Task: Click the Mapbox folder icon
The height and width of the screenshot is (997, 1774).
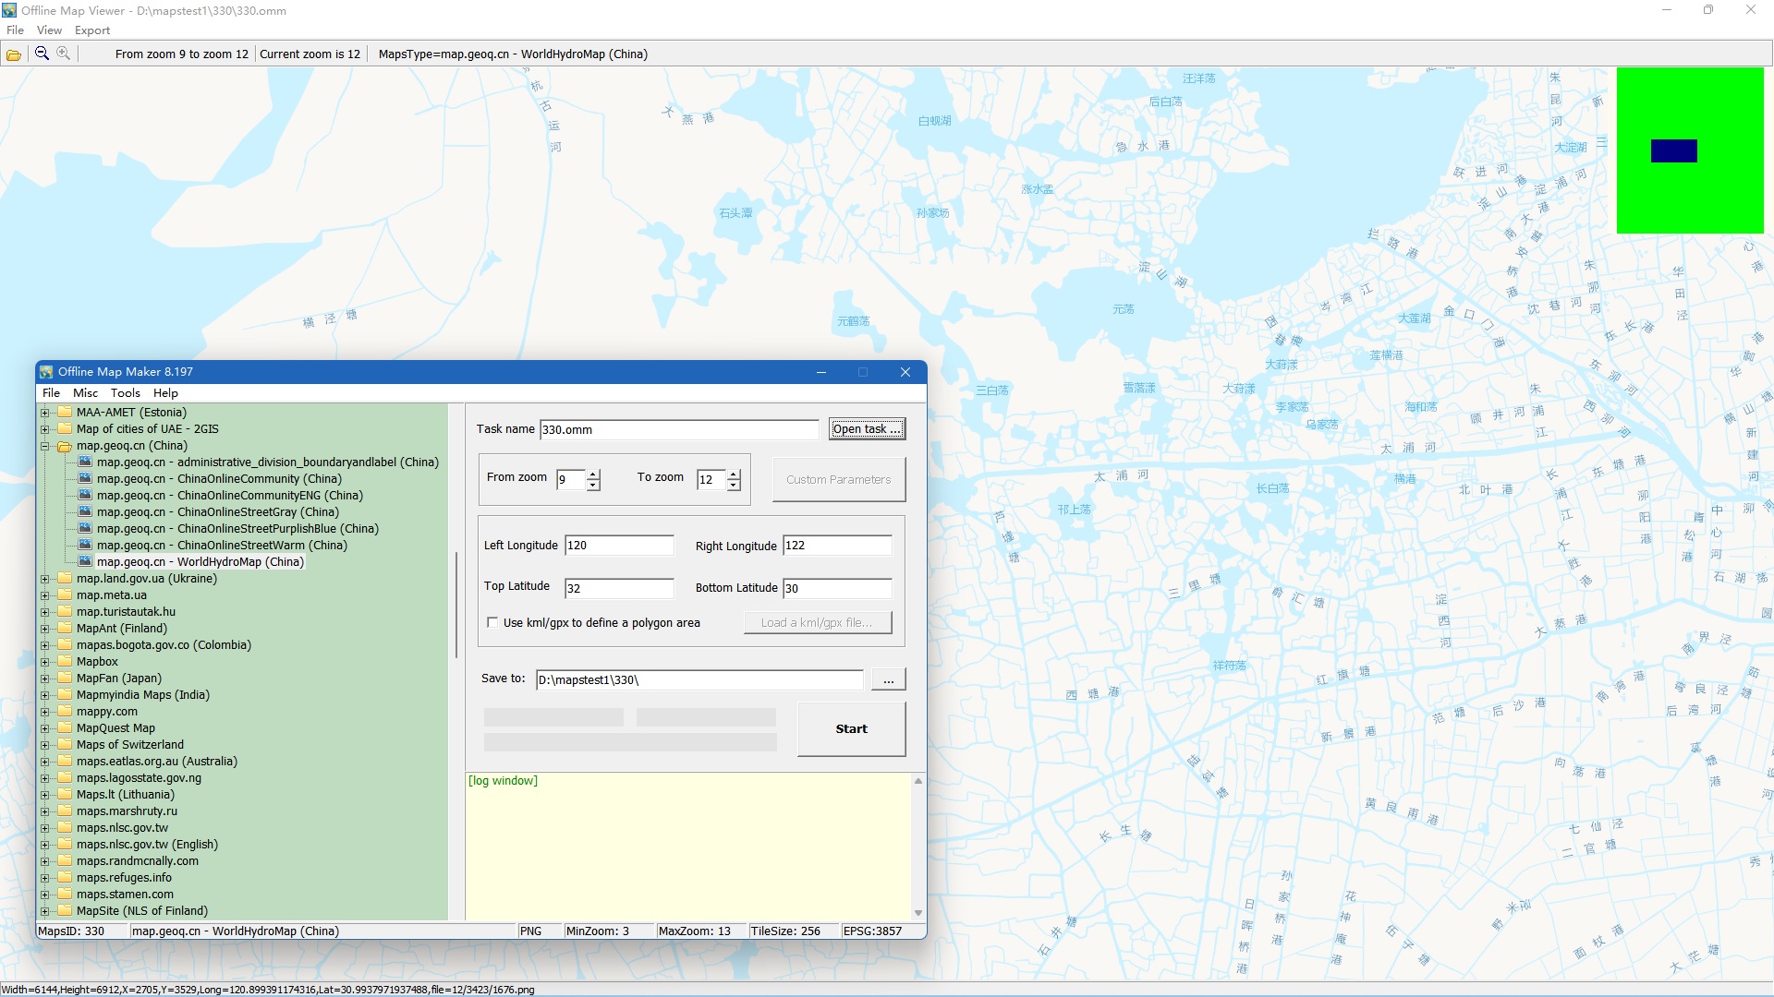Action: click(65, 661)
